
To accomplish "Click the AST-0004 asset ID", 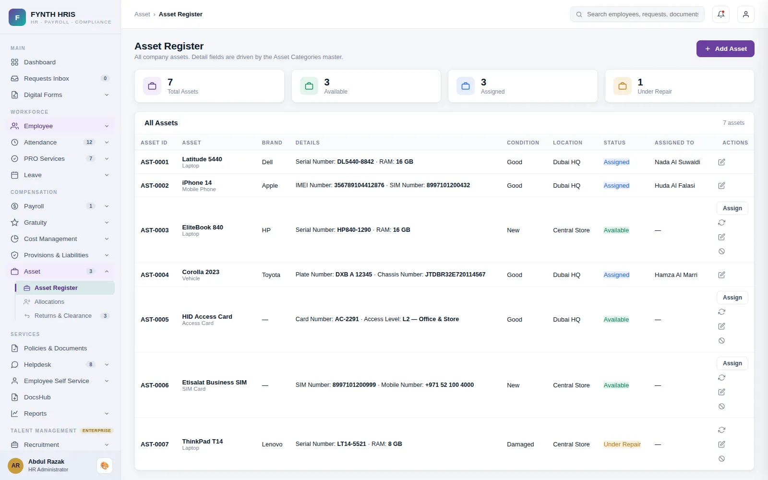I will pyautogui.click(x=155, y=275).
